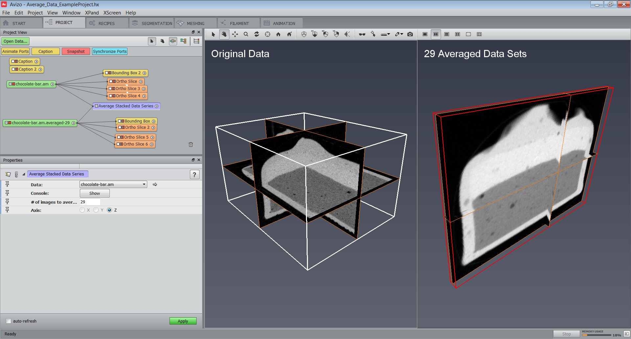
Task: Click the red Snapshot button
Action: tap(76, 52)
